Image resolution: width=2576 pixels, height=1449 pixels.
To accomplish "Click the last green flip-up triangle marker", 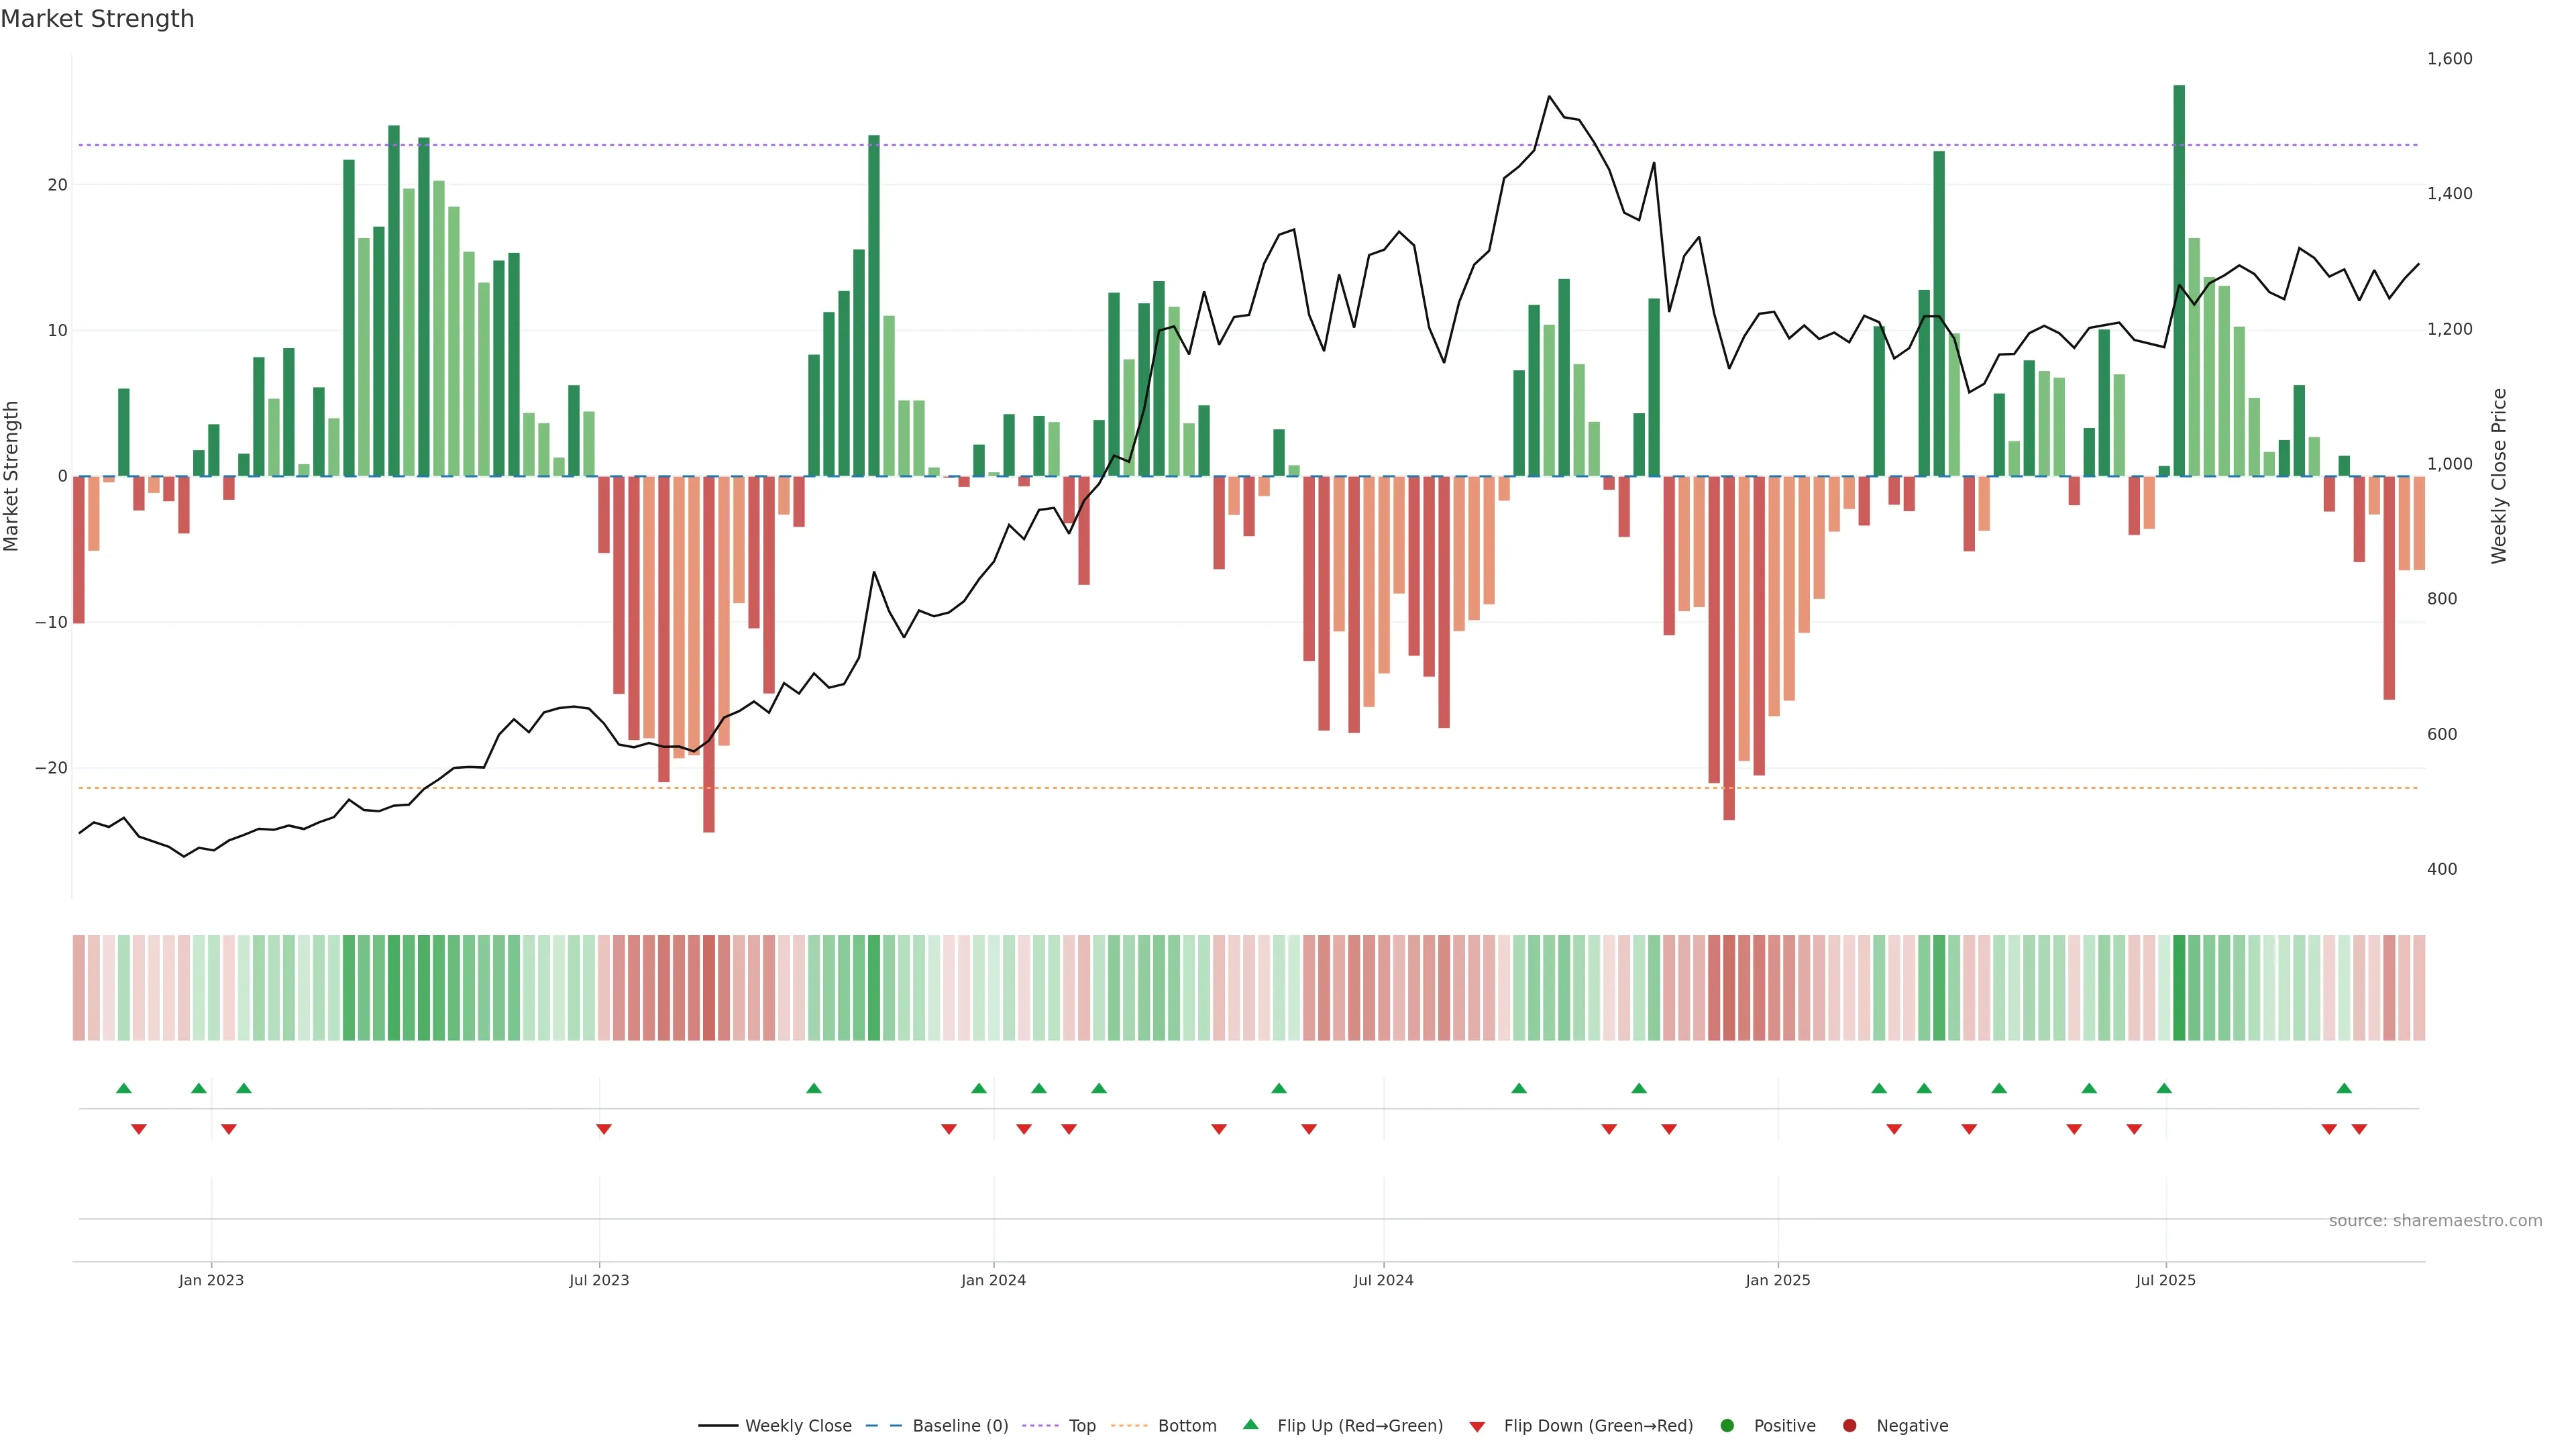I will (x=2344, y=1088).
